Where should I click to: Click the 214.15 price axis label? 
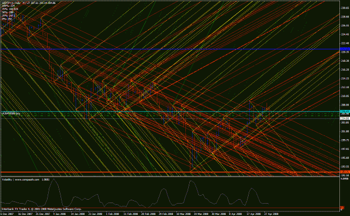(x=345, y=79)
